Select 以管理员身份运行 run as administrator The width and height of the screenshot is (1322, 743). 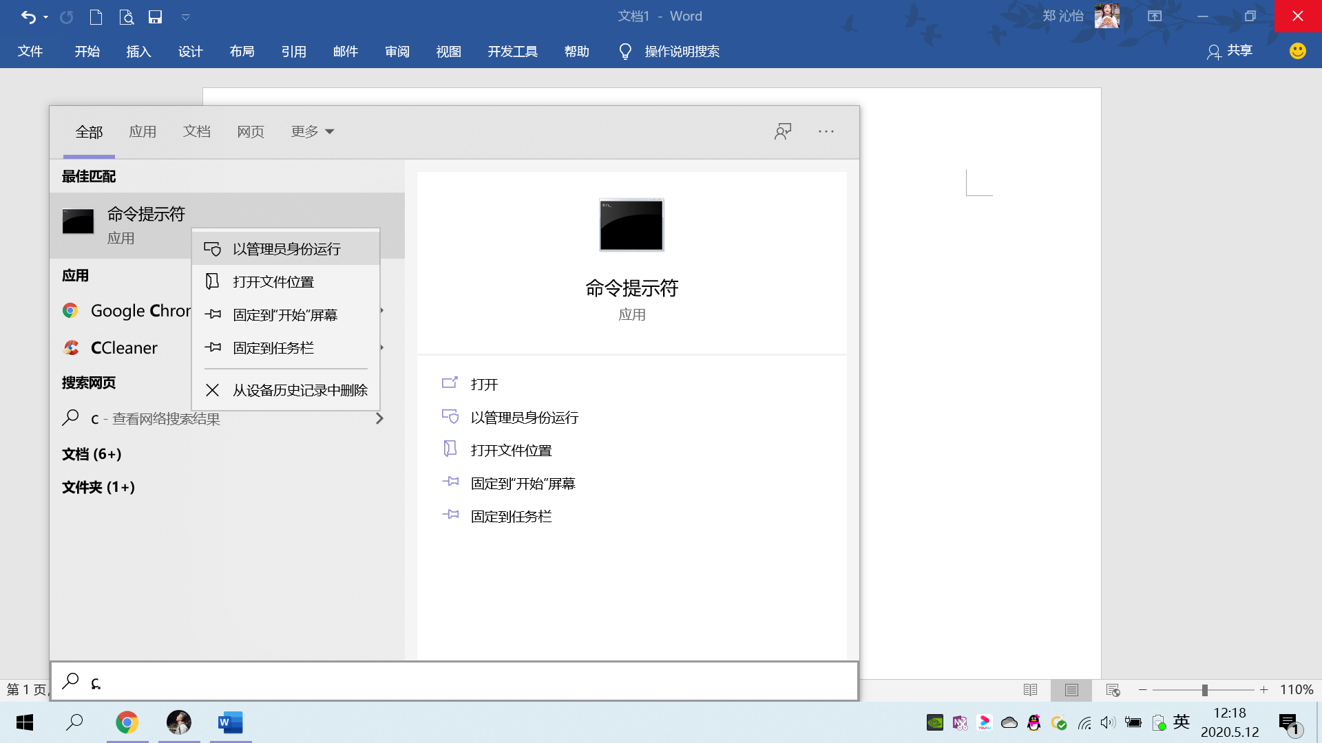(x=286, y=248)
